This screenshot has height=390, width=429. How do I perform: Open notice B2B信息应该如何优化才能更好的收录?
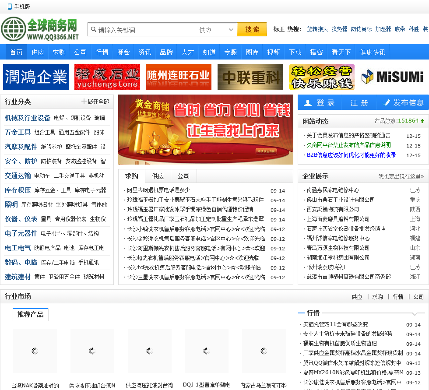coord(351,155)
